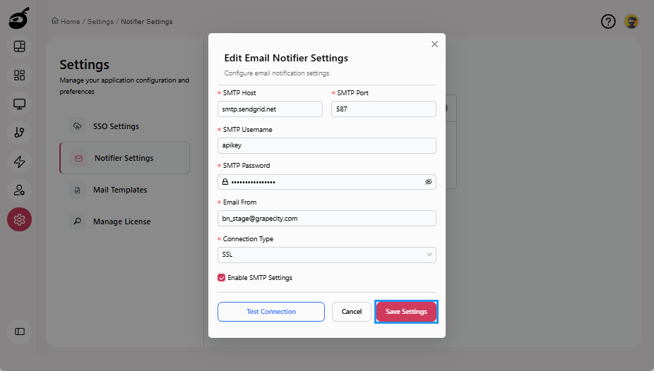Open the help question mark icon
This screenshot has height=371, width=654.
click(x=608, y=21)
